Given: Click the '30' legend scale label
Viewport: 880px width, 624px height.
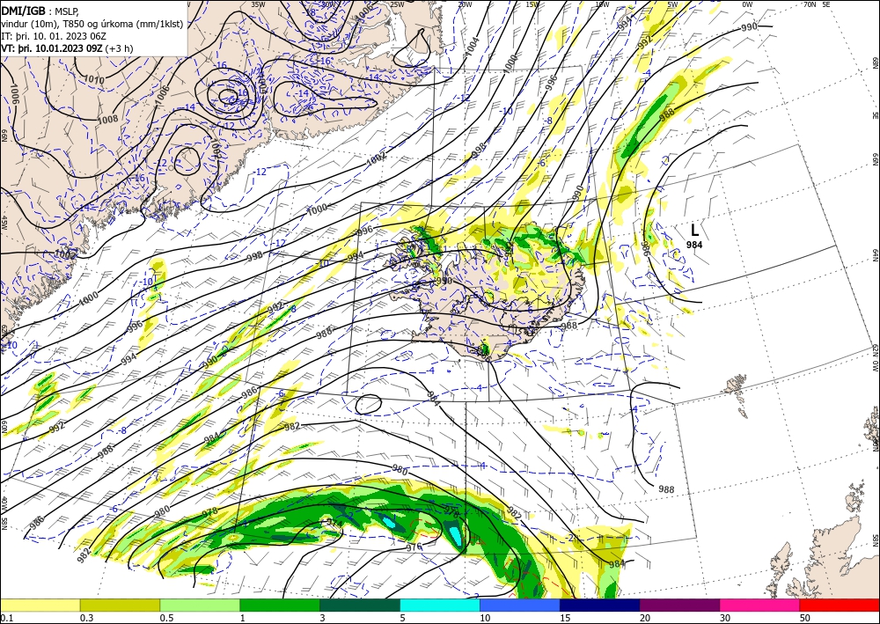Looking at the screenshot, I should [725, 618].
